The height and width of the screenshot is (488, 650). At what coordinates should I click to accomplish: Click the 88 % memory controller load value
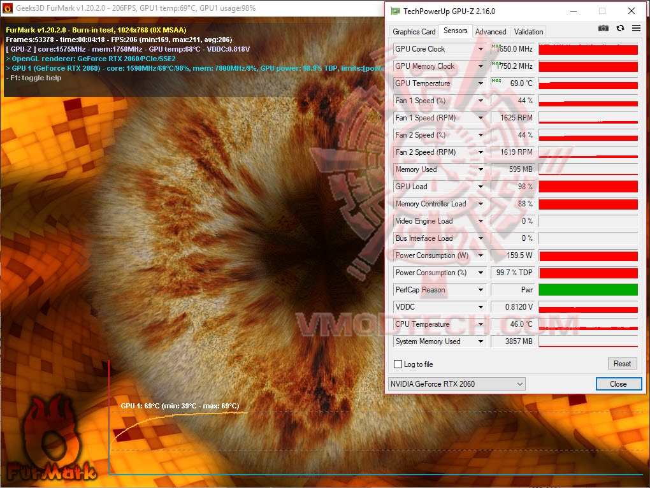(x=513, y=204)
